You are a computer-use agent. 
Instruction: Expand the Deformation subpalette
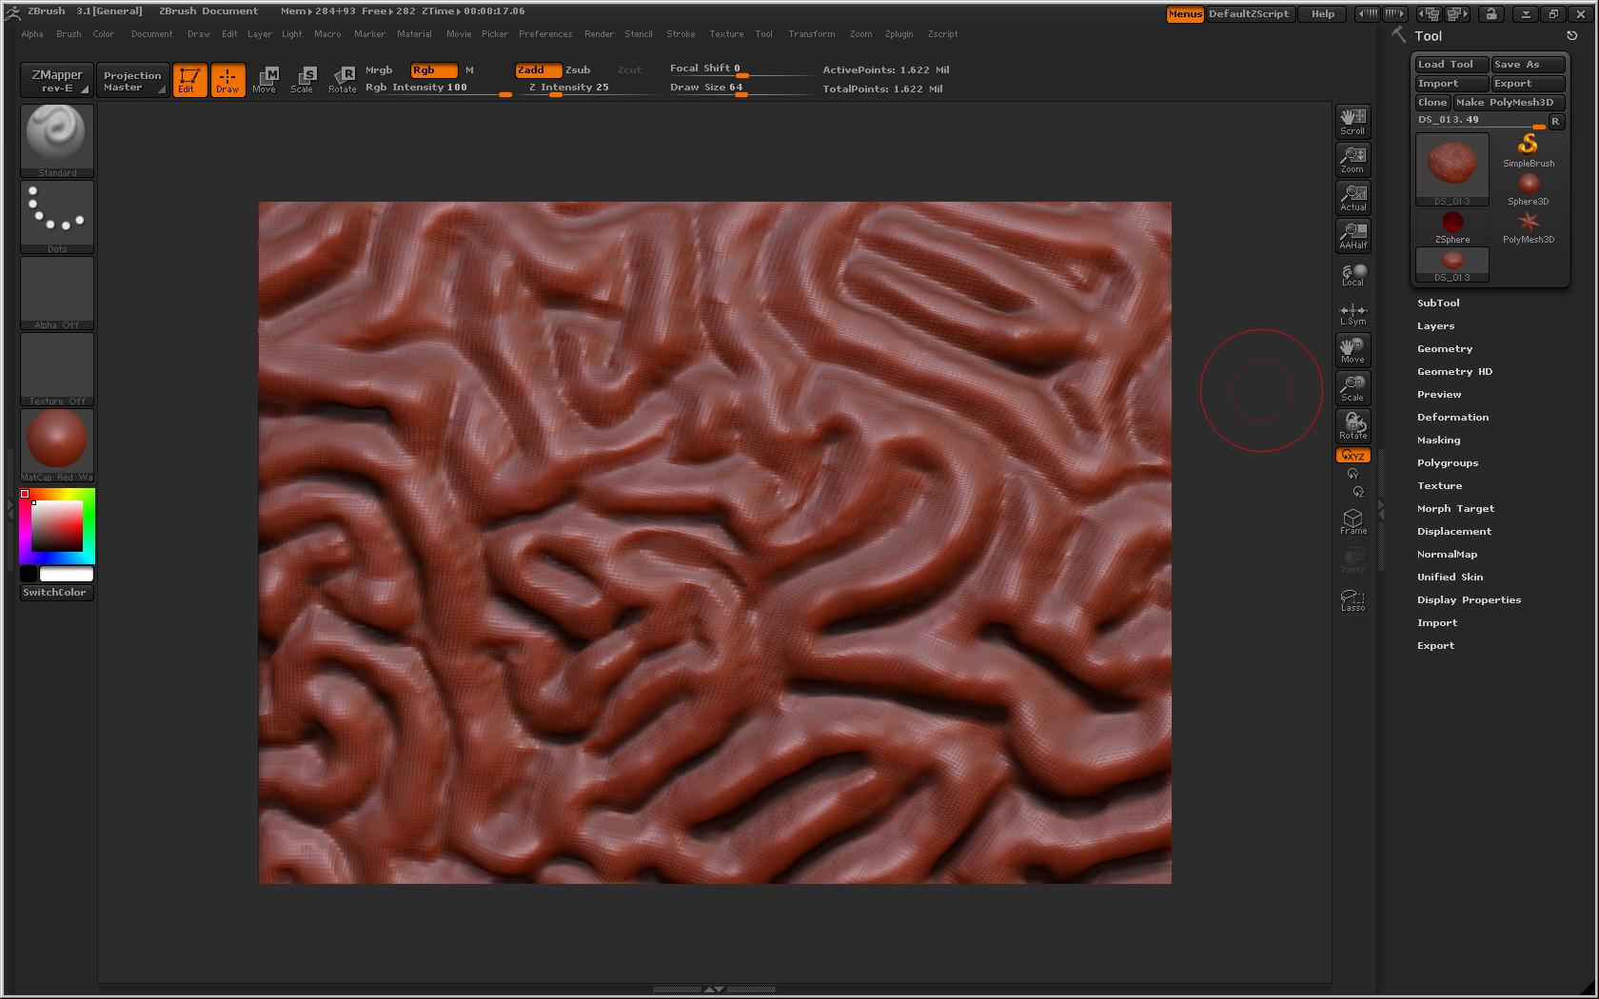pos(1452,417)
